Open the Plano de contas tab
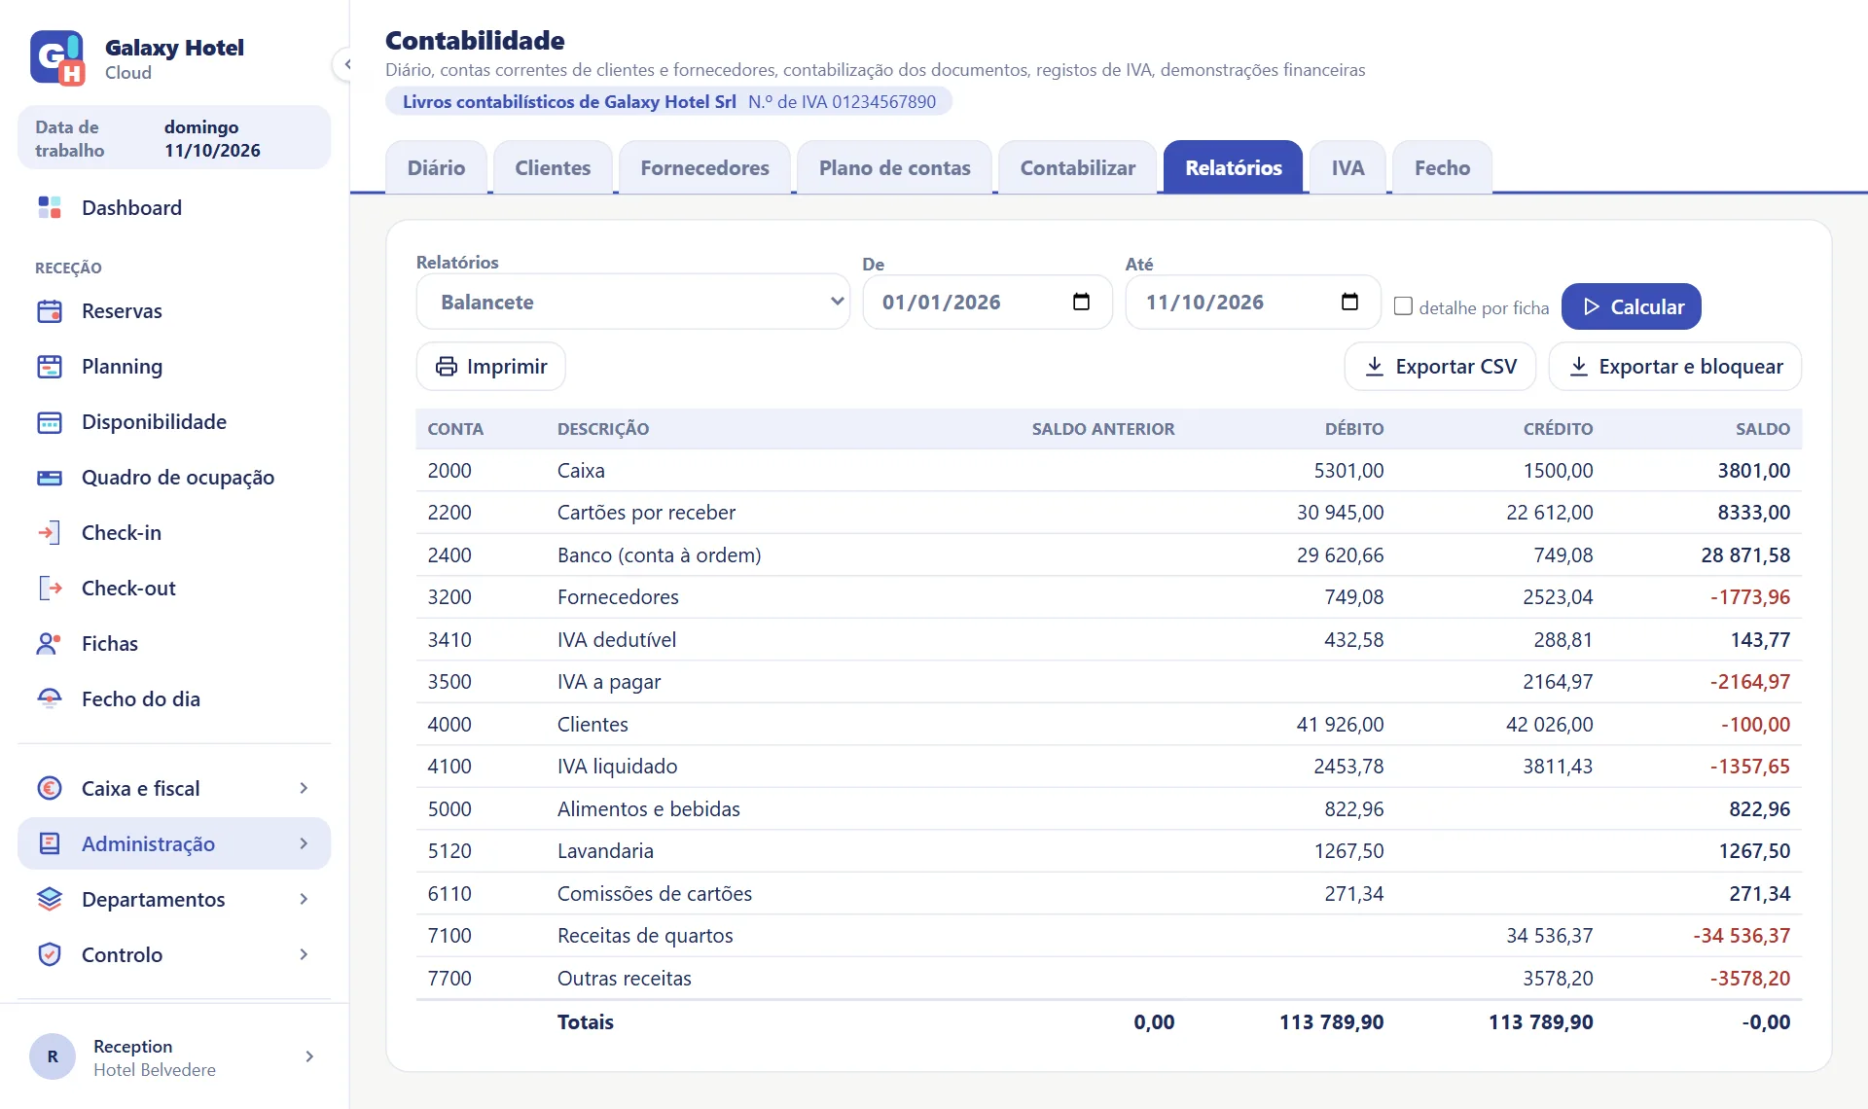1868x1109 pixels. point(894,167)
